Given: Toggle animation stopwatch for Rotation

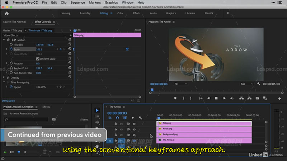Looking at the screenshot, I should pyautogui.click(x=11, y=63).
